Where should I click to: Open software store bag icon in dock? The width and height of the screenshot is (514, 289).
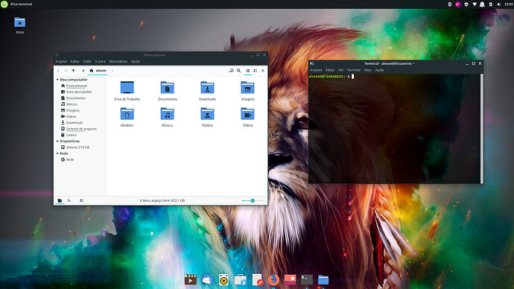(x=241, y=279)
